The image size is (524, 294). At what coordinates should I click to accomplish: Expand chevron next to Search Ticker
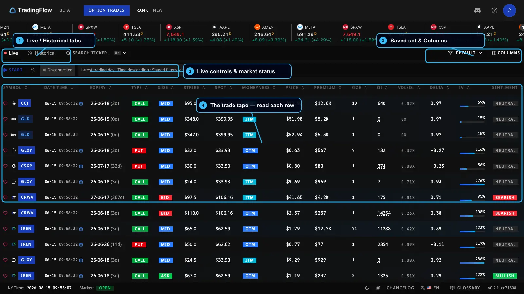pos(125,53)
